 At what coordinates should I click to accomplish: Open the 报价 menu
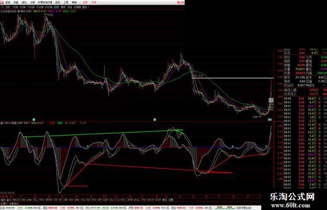[25, 2]
